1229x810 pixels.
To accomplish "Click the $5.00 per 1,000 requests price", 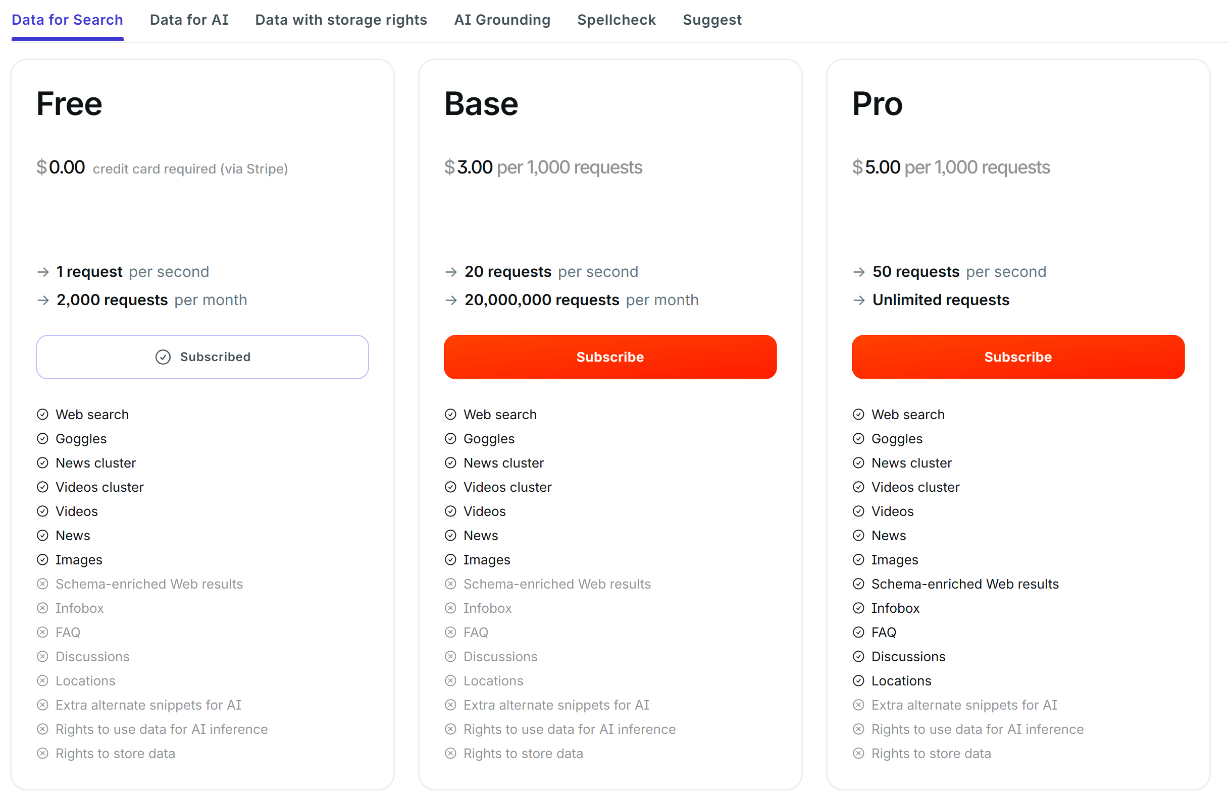I will [950, 167].
